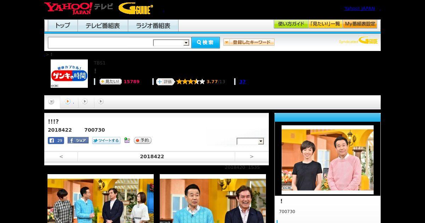Viewport: 425px width, 223px height.
Task: Click the Syndicated G-GUIDE logo
Action: point(358,40)
